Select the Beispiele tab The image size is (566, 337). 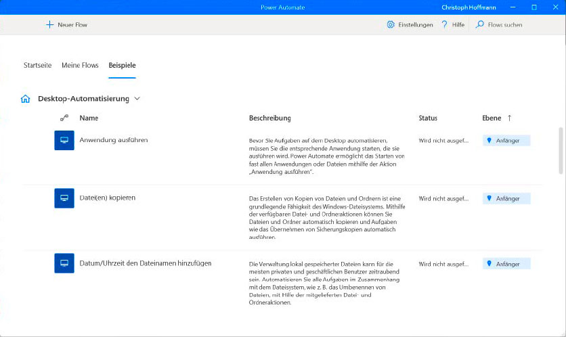point(122,66)
